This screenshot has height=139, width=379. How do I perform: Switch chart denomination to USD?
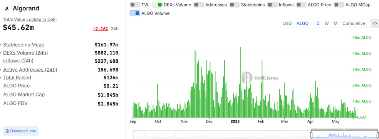(x=287, y=23)
